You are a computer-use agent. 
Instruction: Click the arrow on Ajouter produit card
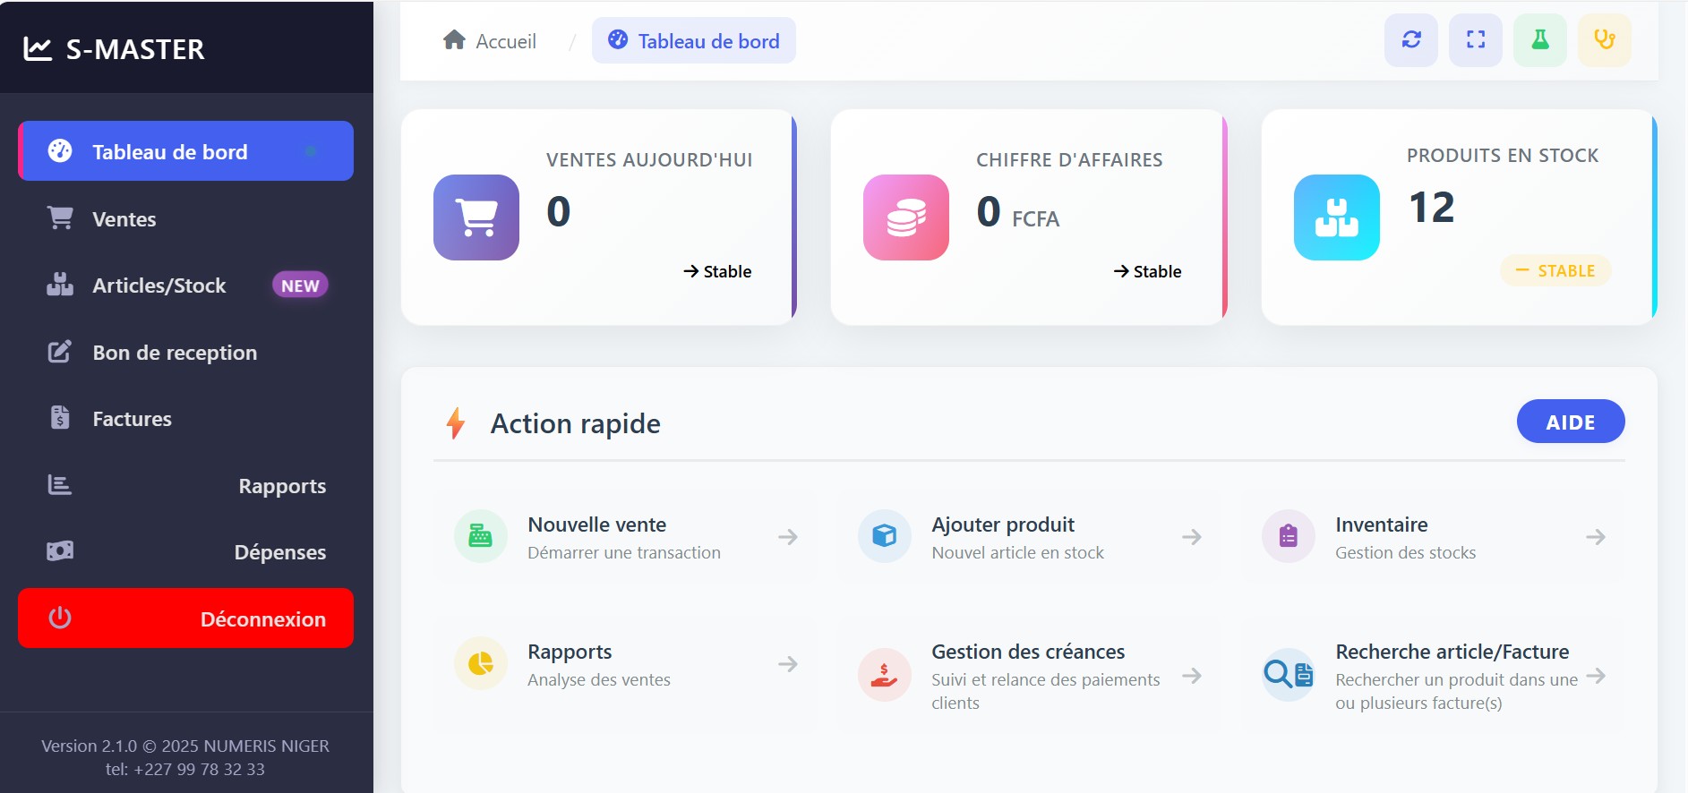coord(1192,537)
